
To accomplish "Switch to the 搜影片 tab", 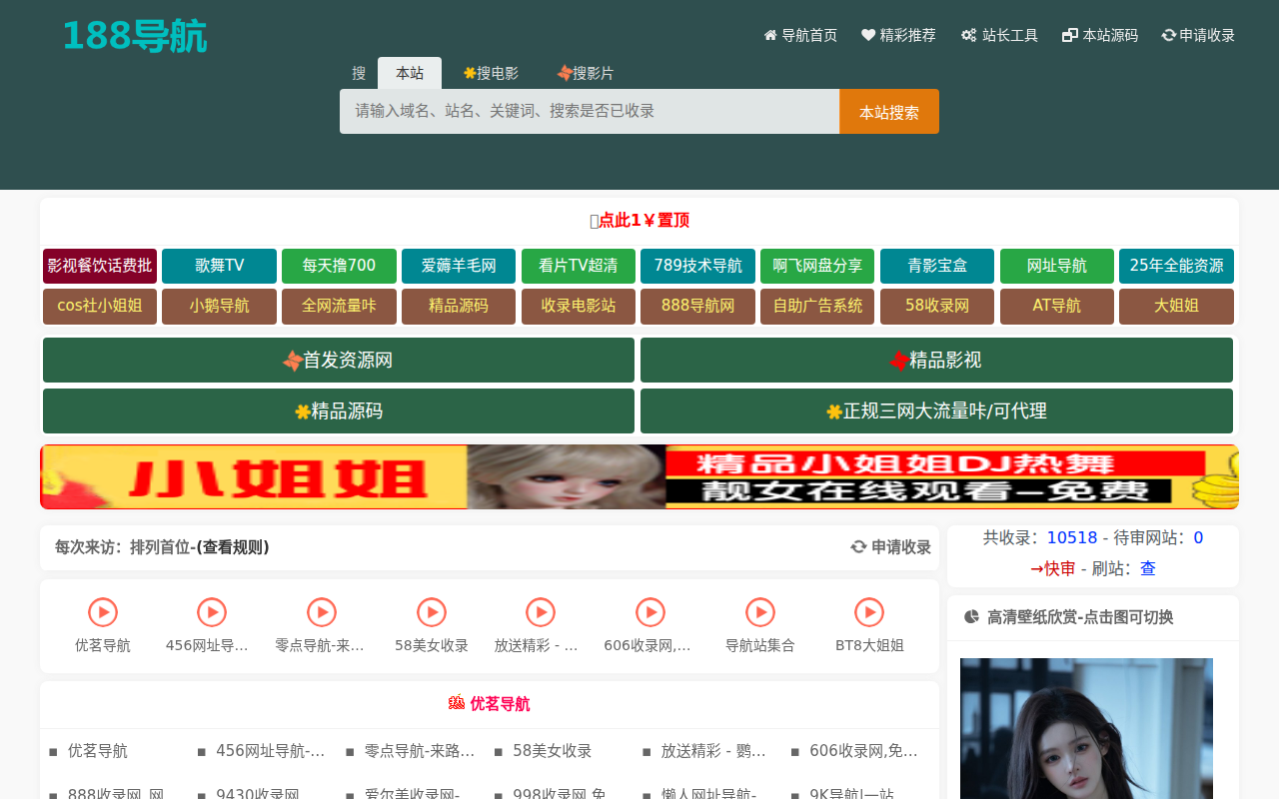I will tap(587, 72).
